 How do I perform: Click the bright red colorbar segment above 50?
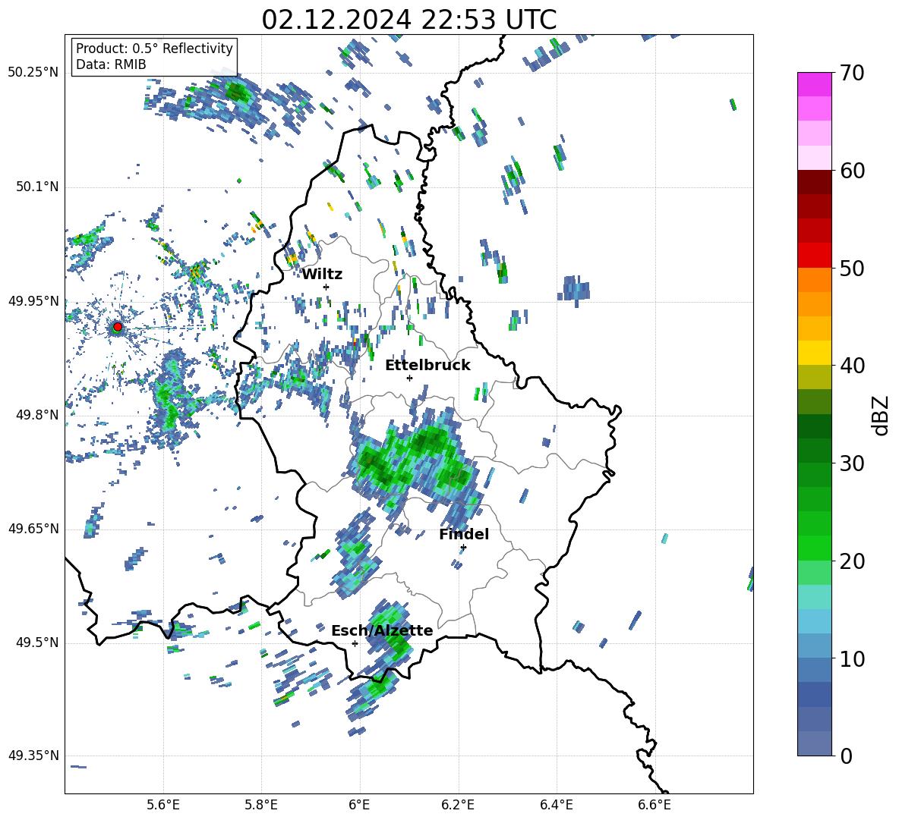814,256
